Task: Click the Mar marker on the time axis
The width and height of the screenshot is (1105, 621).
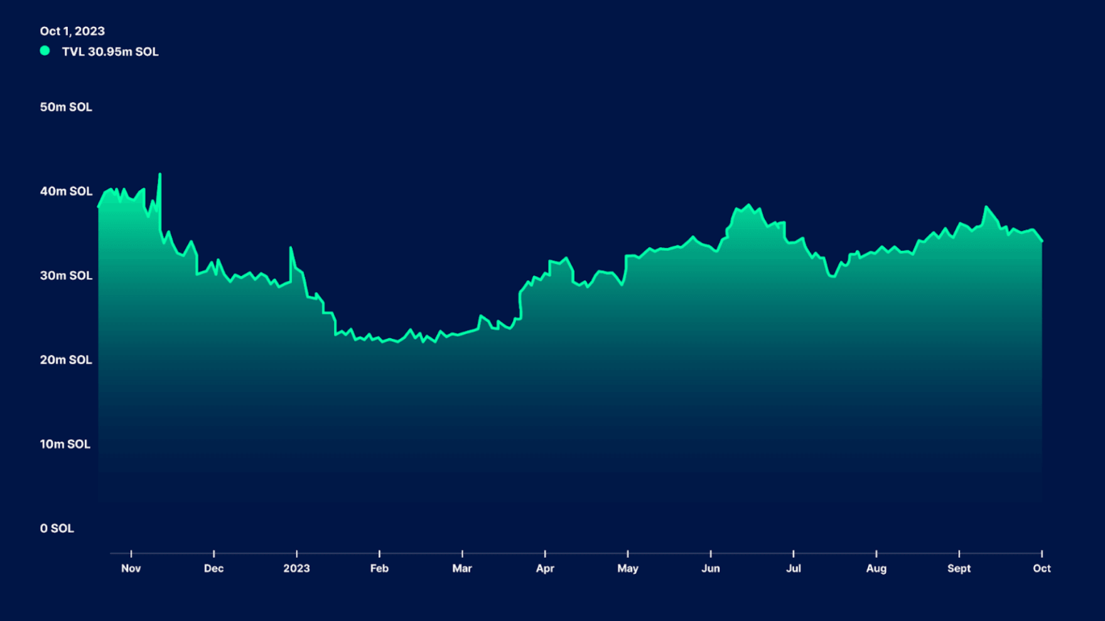Action: (x=462, y=568)
